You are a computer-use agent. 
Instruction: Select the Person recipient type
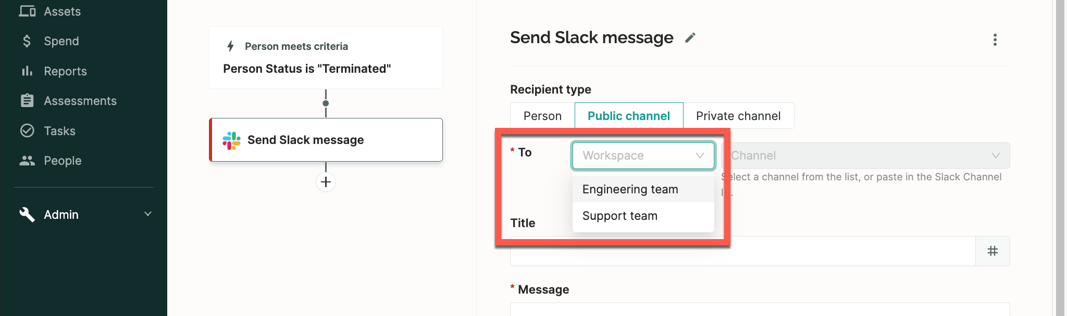[542, 115]
